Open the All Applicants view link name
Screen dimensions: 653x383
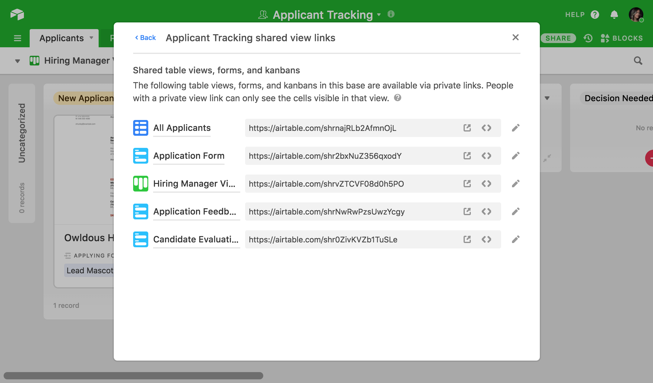tap(182, 128)
